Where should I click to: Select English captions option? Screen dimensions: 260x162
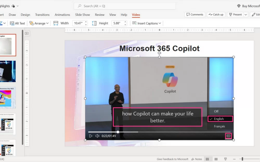click(x=220, y=119)
